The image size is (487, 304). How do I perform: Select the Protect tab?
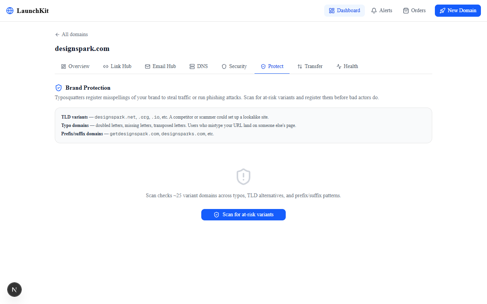[272, 66]
